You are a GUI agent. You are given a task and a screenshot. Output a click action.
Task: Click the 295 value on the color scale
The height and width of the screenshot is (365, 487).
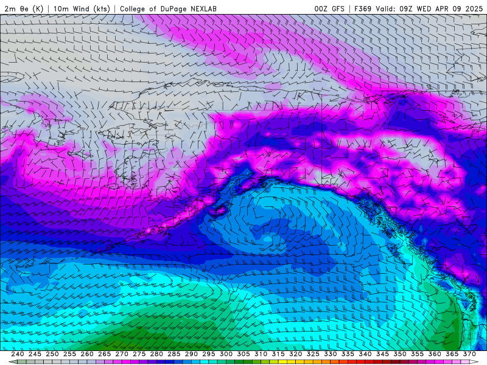point(209,354)
